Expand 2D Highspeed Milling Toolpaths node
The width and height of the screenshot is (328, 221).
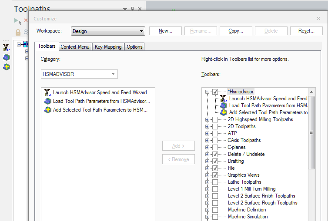point(207,119)
